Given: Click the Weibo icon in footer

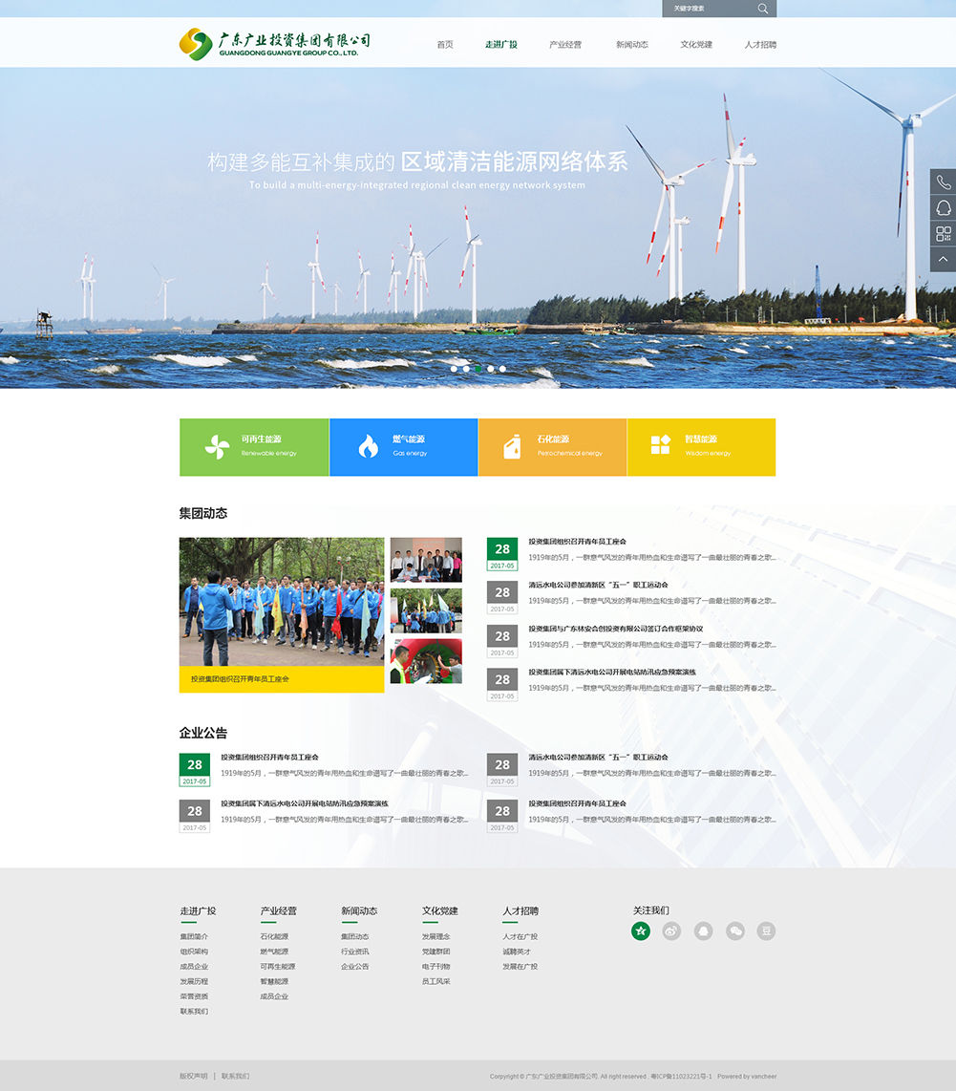Looking at the screenshot, I should [x=671, y=931].
